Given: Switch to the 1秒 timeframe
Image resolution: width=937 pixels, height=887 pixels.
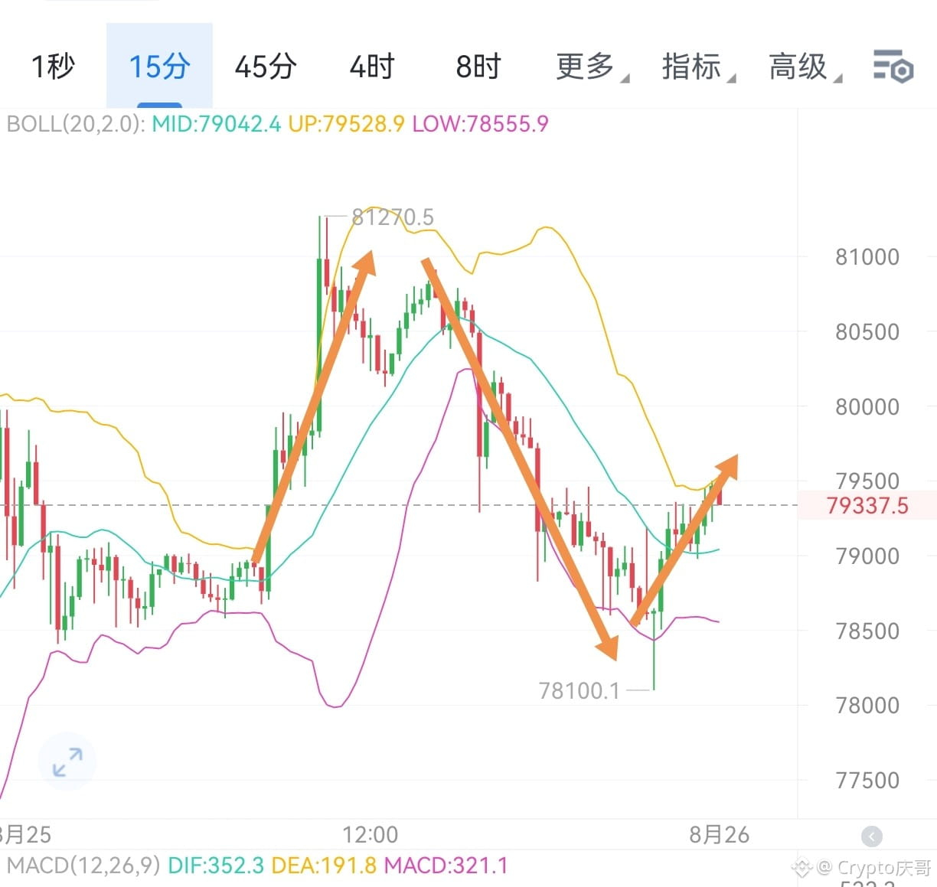Looking at the screenshot, I should click(53, 66).
